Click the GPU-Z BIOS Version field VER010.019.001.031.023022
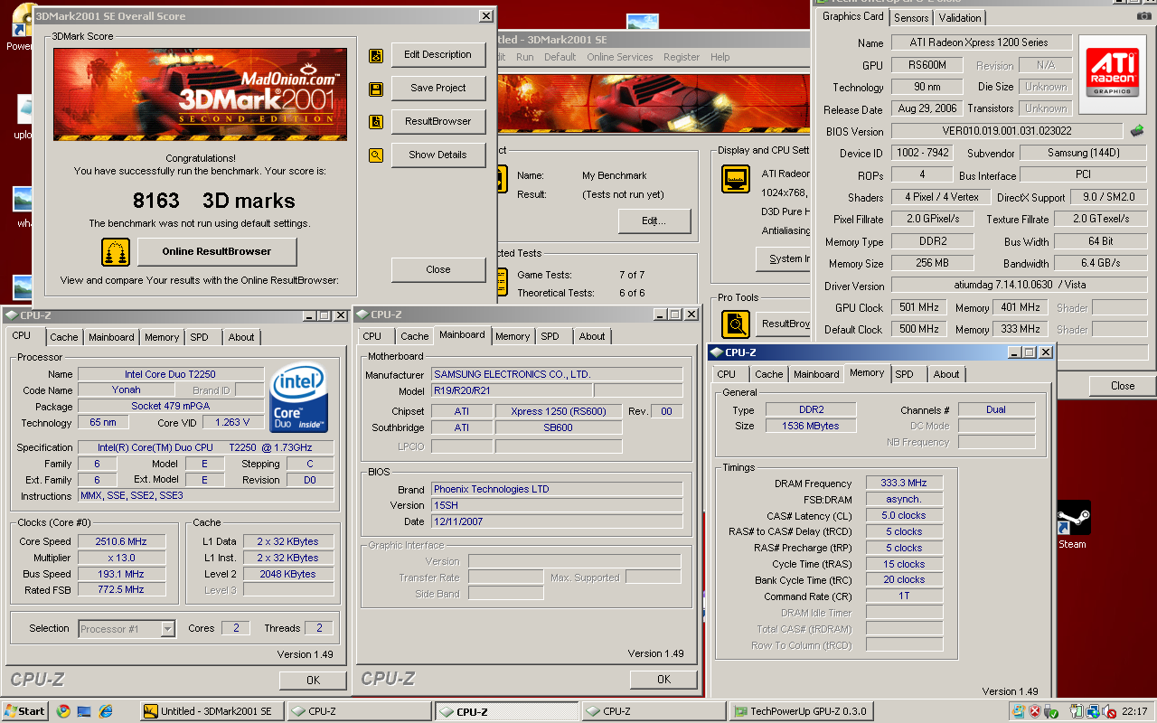The image size is (1157, 723). click(1007, 131)
